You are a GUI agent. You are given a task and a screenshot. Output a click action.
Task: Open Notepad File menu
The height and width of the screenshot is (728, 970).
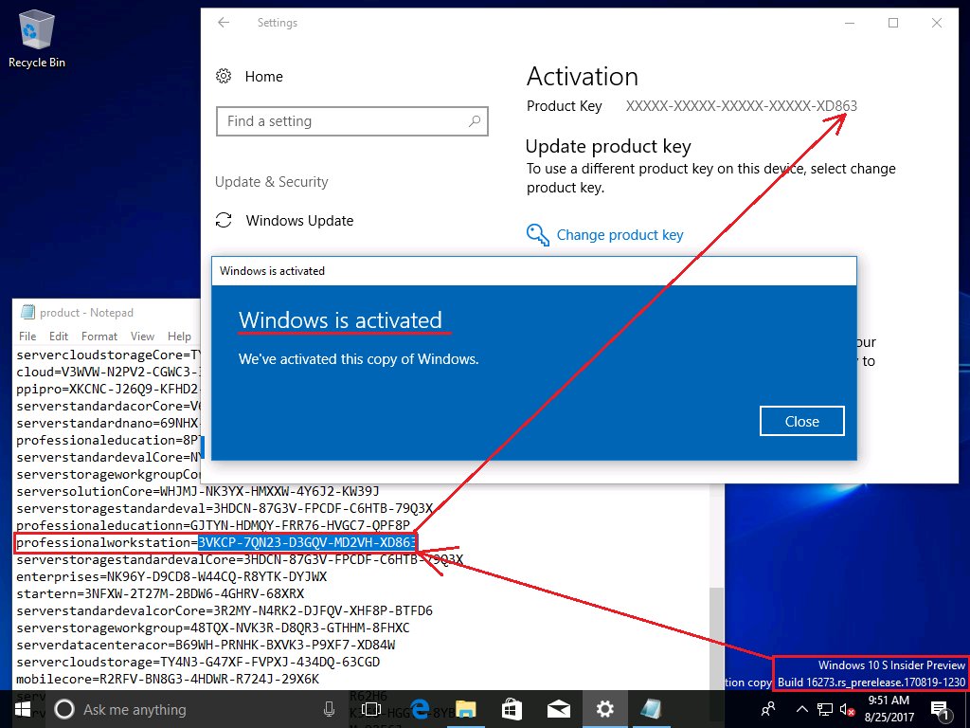pyautogui.click(x=27, y=337)
